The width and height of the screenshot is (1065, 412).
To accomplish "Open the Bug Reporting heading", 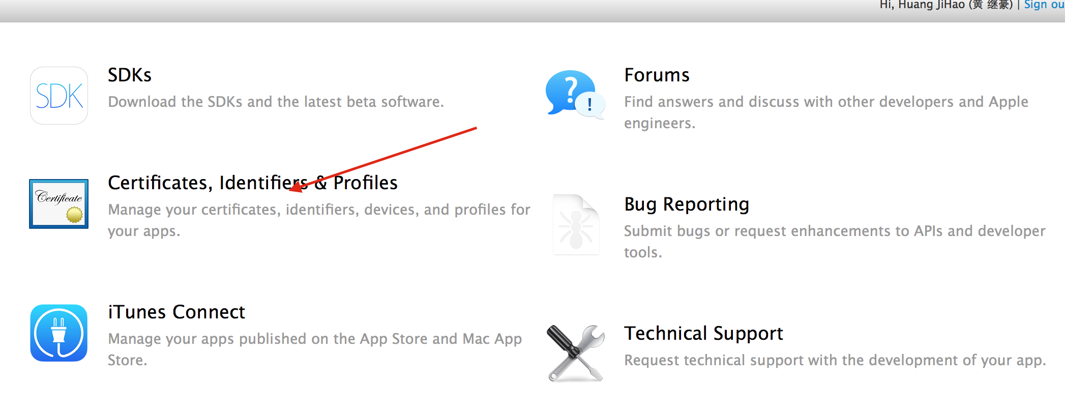I will point(687,204).
